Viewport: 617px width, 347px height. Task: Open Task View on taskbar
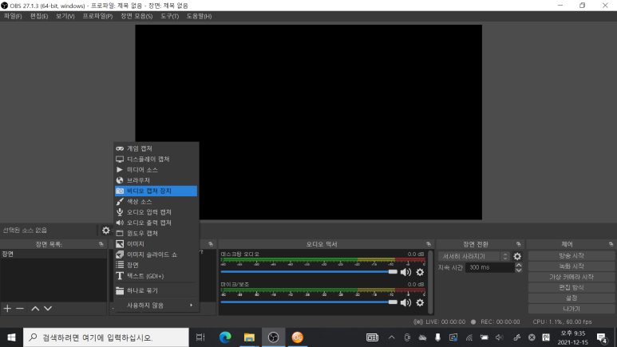click(x=200, y=337)
